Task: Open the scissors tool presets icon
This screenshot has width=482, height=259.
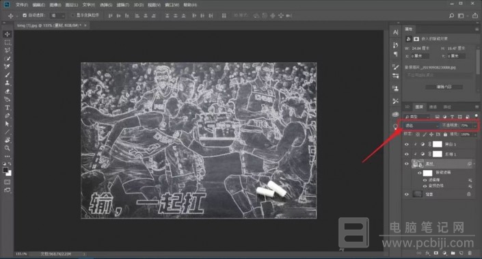Action: 396,101
